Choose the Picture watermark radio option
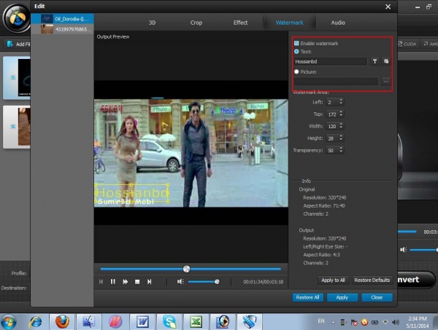 click(296, 71)
